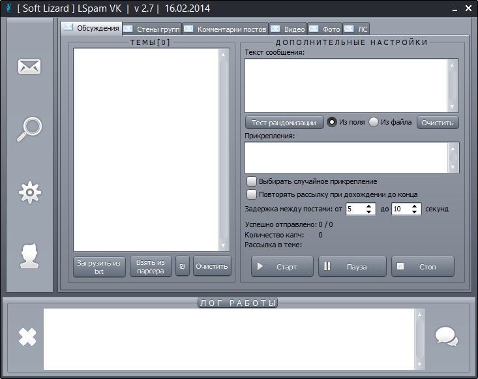Click message text scrollbar up arrow
Image resolution: width=478 pixels, height=379 pixels.
tap(453, 65)
